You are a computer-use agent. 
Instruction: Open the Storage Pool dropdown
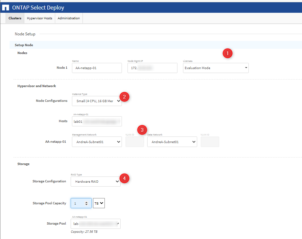95,224
